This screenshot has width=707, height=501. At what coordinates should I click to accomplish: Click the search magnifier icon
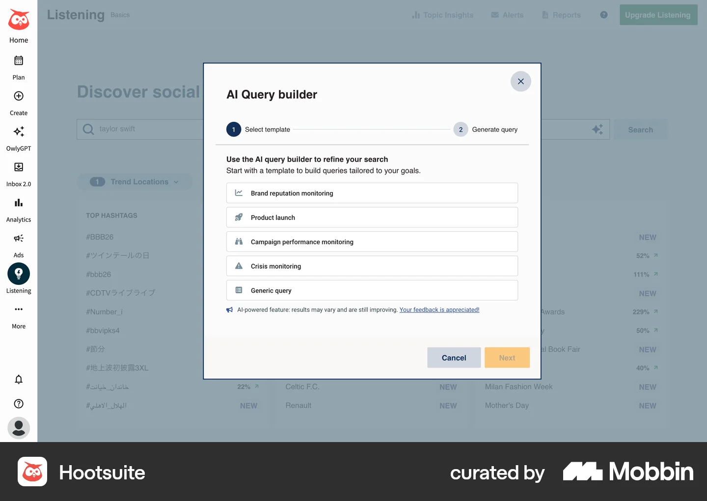coord(88,129)
